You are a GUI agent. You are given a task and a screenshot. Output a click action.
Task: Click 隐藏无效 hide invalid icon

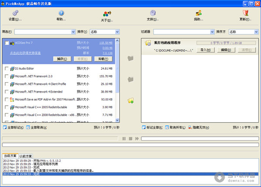click(x=190, y=127)
